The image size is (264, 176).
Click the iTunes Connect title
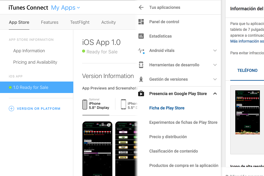pyautogui.click(x=28, y=8)
